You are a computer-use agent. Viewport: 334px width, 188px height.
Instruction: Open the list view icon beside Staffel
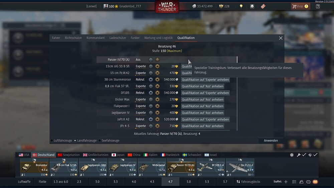coord(294,182)
